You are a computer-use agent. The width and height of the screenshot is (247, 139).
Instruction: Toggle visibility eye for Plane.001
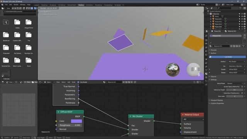242,19
